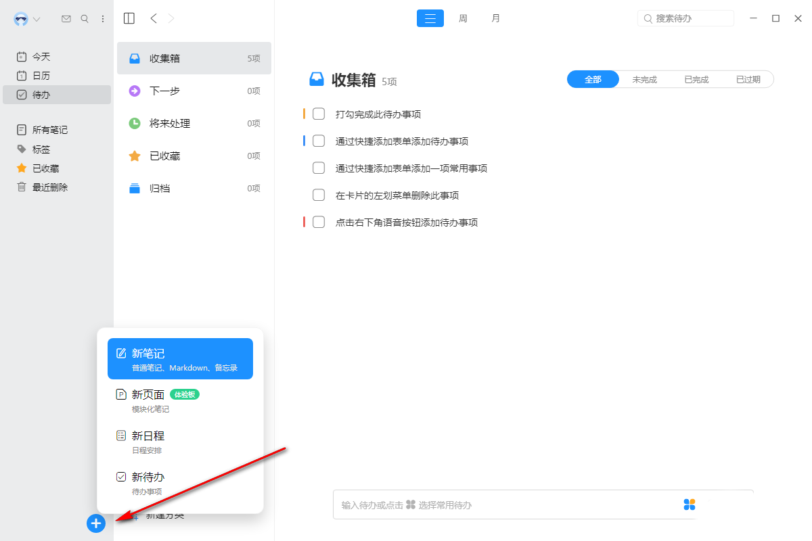Toggle the sidebar panel layout icon

pyautogui.click(x=129, y=19)
